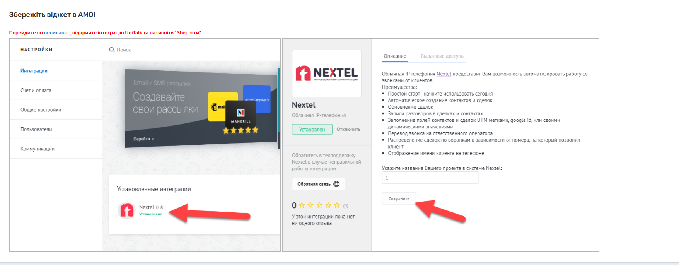Click the Сохранить button
The height and width of the screenshot is (265, 679).
(x=399, y=198)
